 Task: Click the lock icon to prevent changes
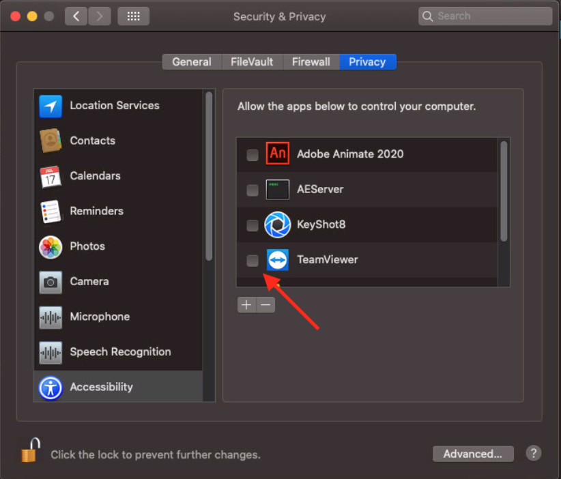pos(30,450)
